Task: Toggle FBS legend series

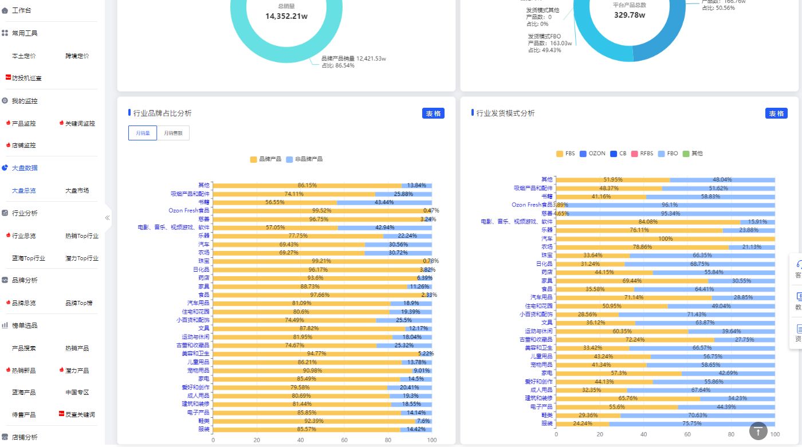Action: click(565, 154)
